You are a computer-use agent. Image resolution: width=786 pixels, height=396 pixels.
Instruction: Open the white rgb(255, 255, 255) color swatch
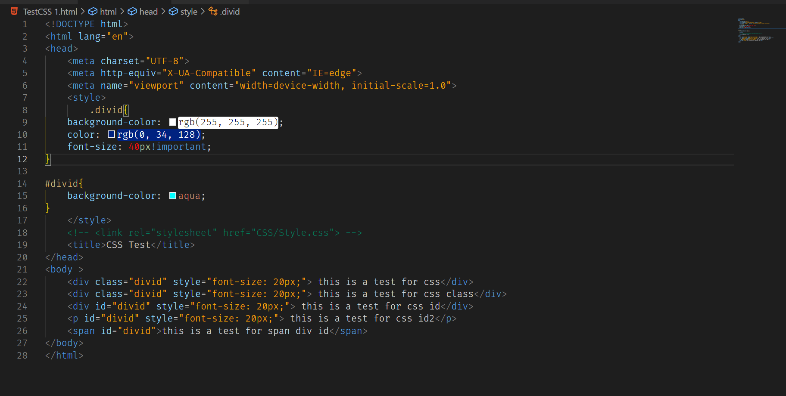(173, 122)
